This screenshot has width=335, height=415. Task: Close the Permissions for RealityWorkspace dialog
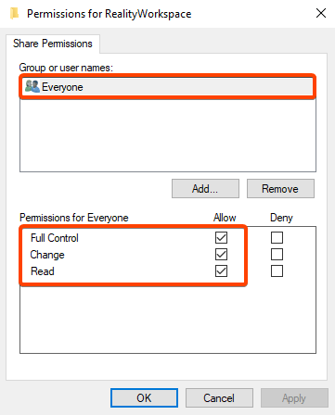coord(321,13)
